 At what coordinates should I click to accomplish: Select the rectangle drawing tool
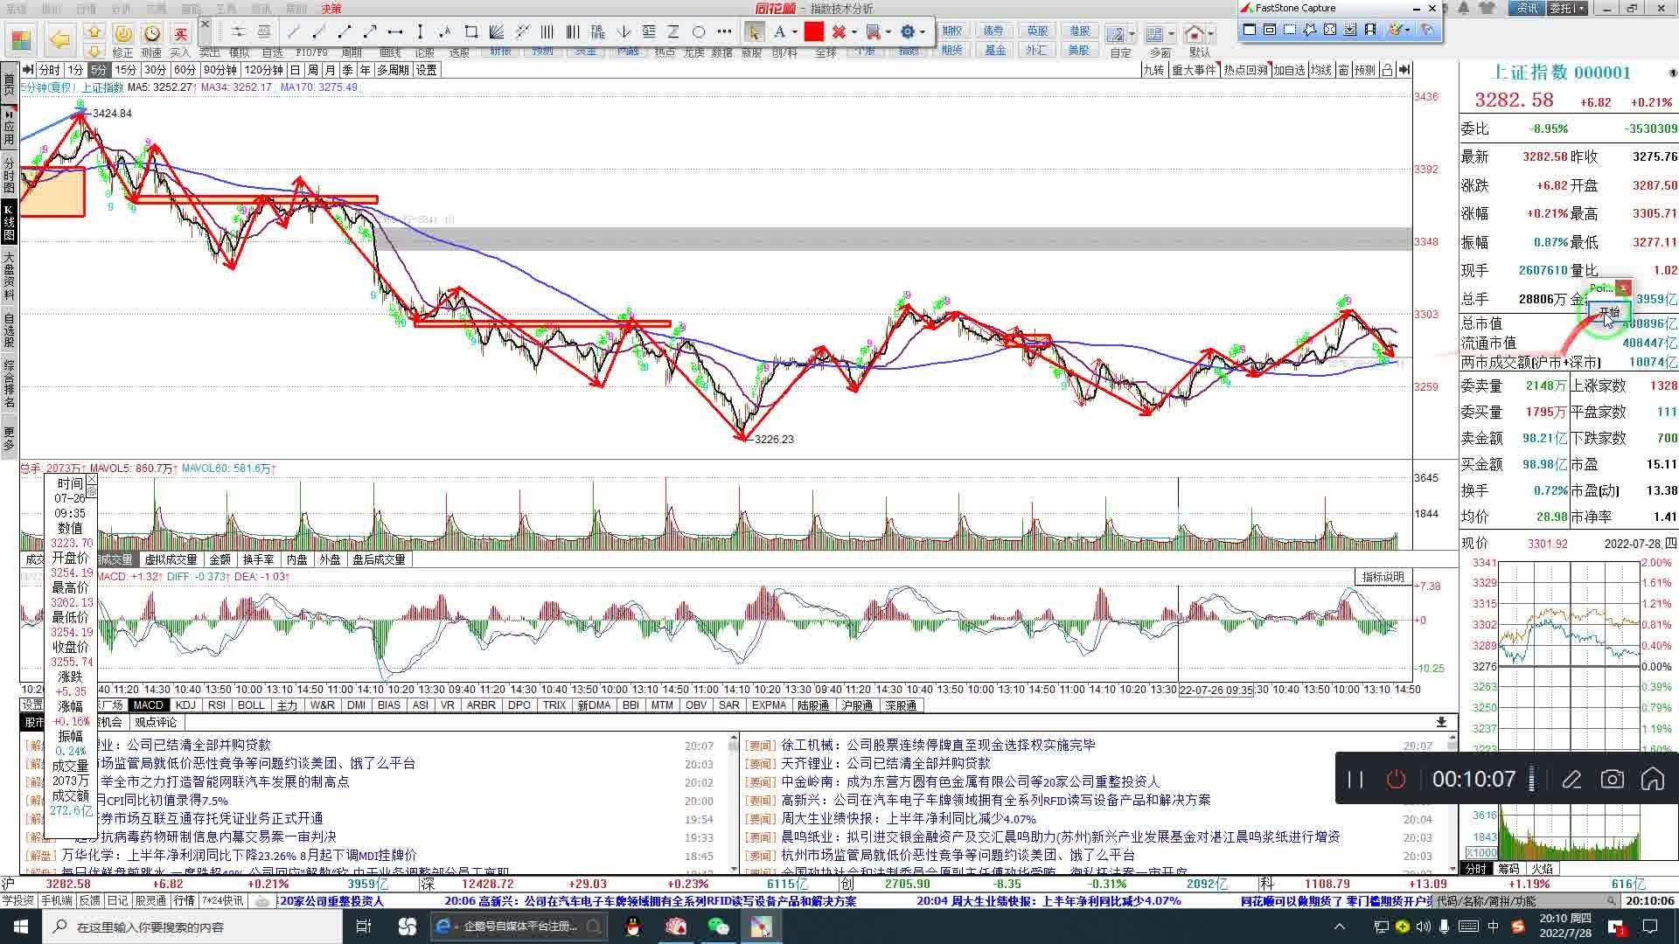coord(470,31)
